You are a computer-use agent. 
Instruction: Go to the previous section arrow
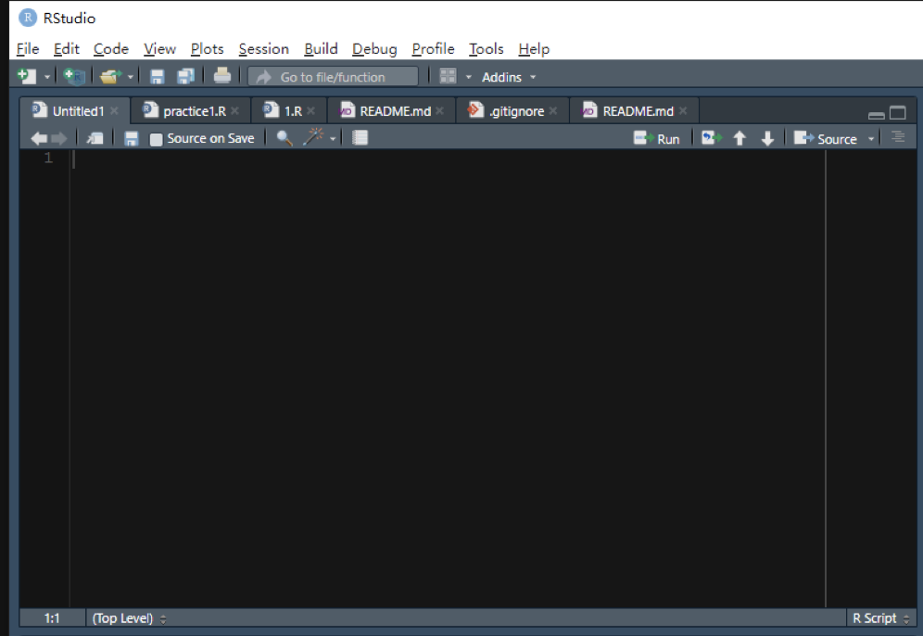pyautogui.click(x=740, y=138)
